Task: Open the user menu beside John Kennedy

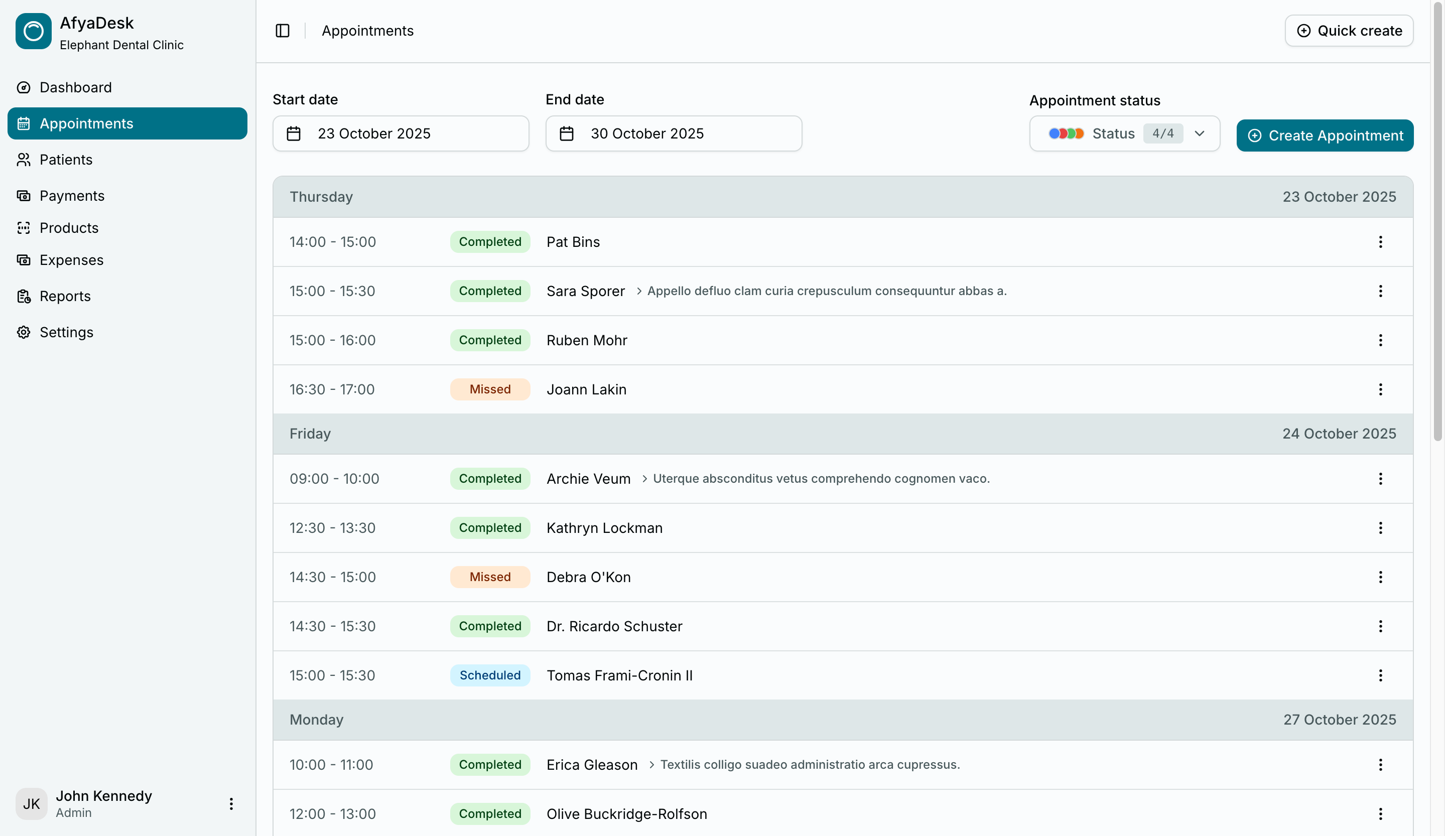Action: (x=231, y=804)
